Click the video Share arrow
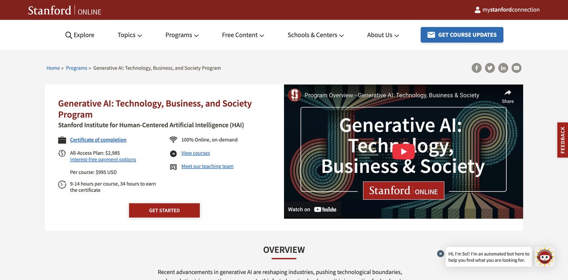568x280 pixels. pos(508,95)
